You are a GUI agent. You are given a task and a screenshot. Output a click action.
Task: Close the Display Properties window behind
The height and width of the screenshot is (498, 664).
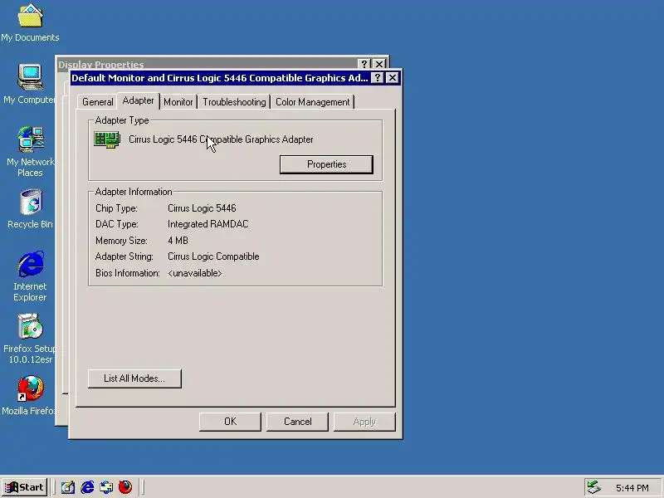point(379,64)
